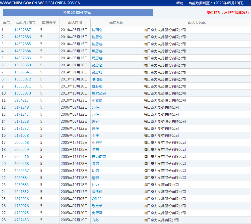Click the 申请日期 column header
The height and width of the screenshot is (224, 251).
75,23
